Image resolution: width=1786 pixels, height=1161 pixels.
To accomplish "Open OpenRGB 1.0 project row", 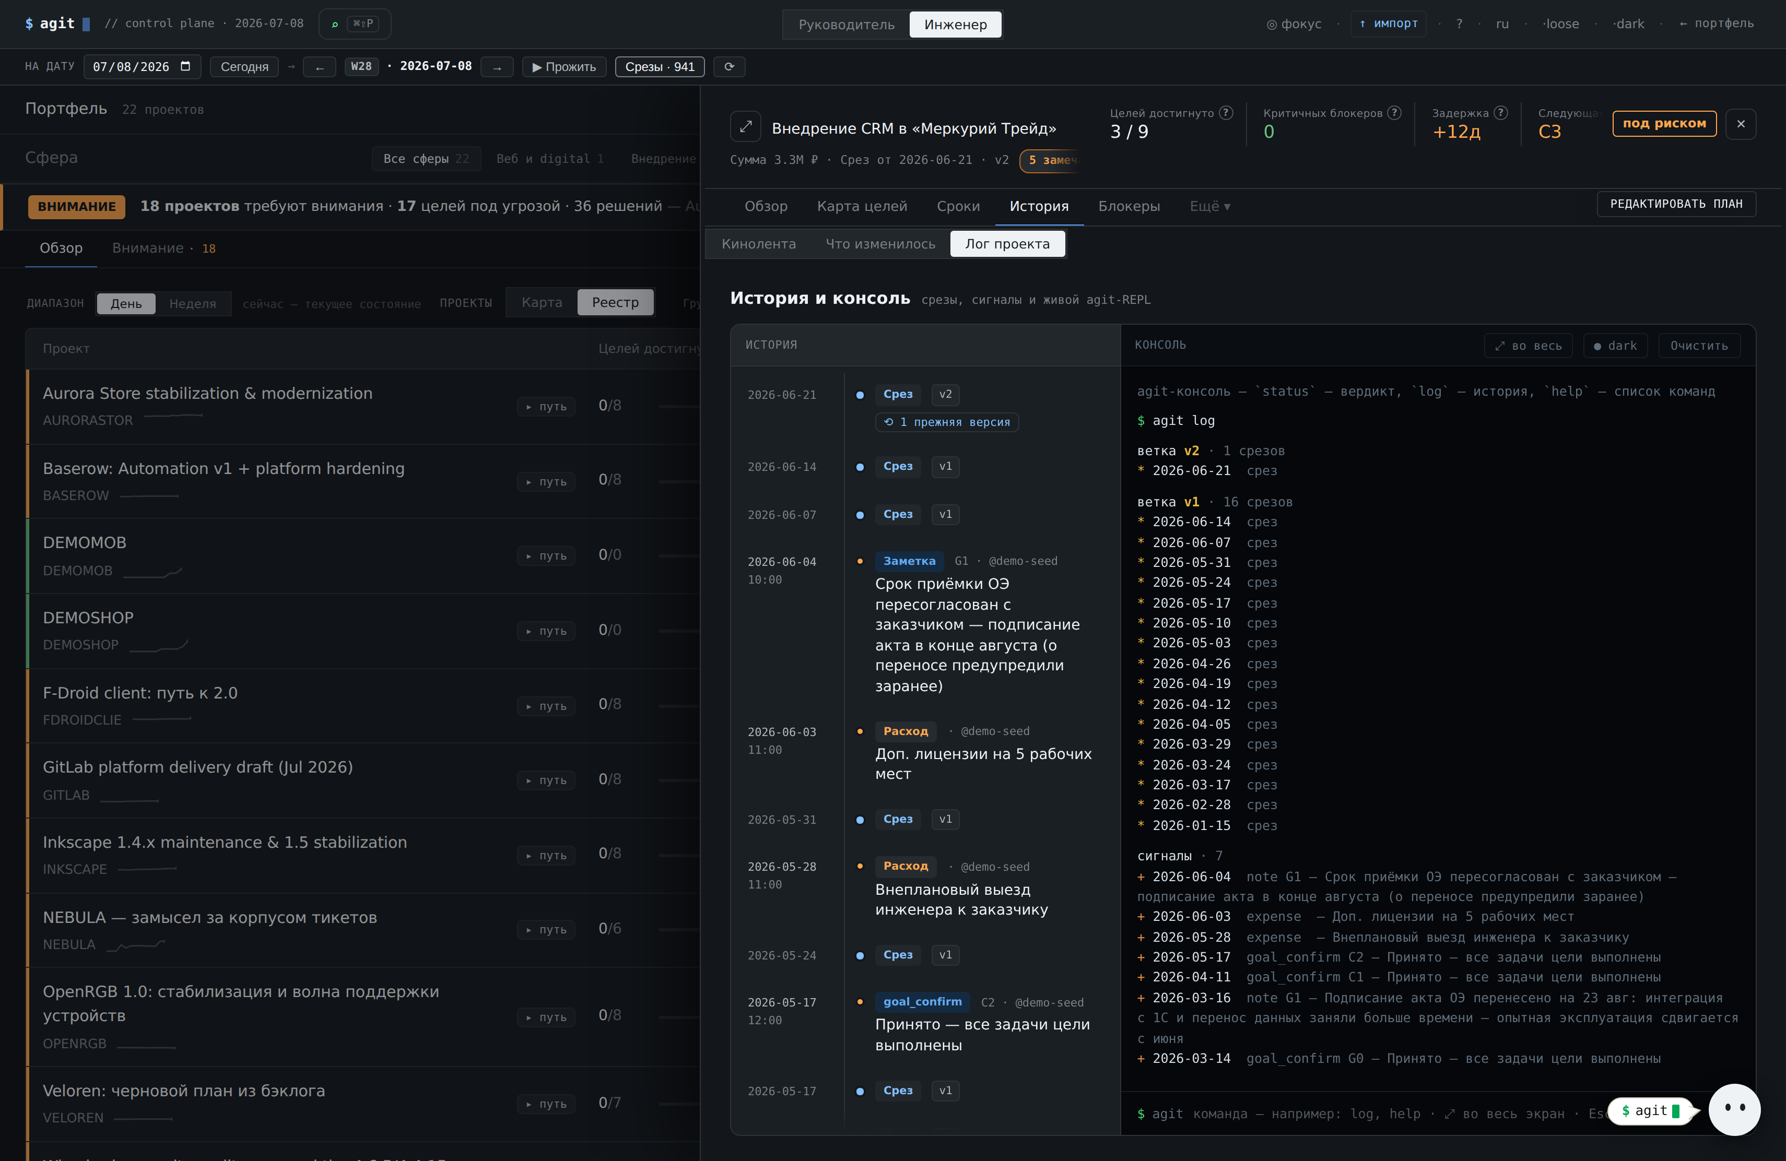I will [363, 1016].
